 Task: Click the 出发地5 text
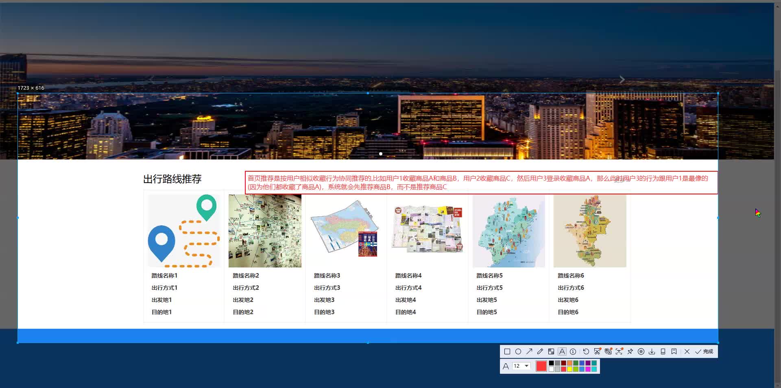point(487,300)
